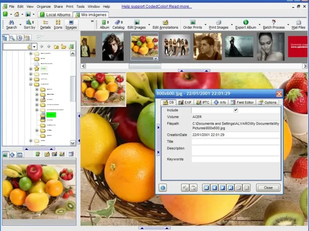Expand the toolbar overflow chevron

(x=92, y=21)
